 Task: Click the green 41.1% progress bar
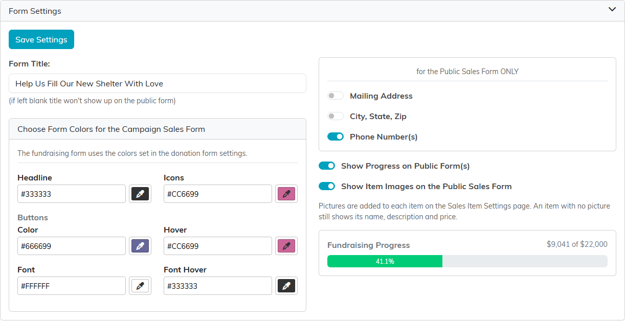[385, 261]
